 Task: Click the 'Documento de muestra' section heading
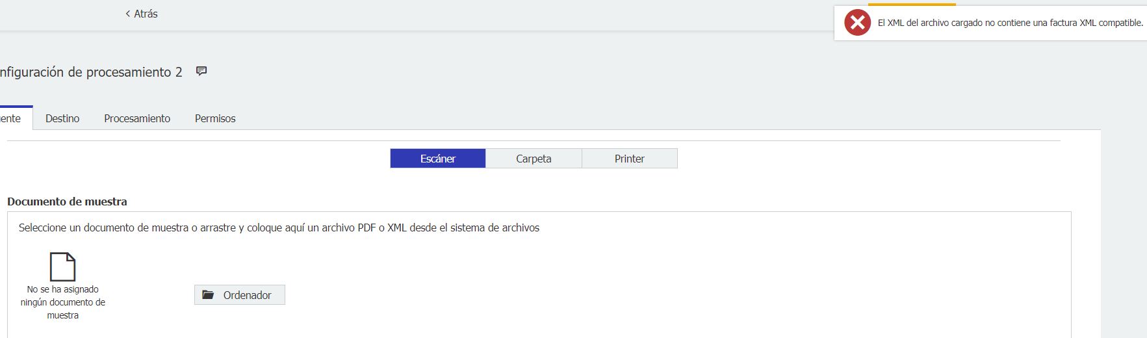point(67,201)
